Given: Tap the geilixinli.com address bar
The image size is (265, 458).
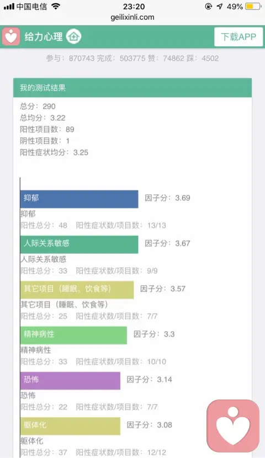Looking at the screenshot, I should 132,17.
